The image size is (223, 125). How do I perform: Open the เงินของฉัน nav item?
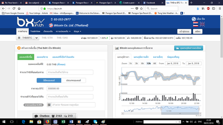click(x=48, y=31)
